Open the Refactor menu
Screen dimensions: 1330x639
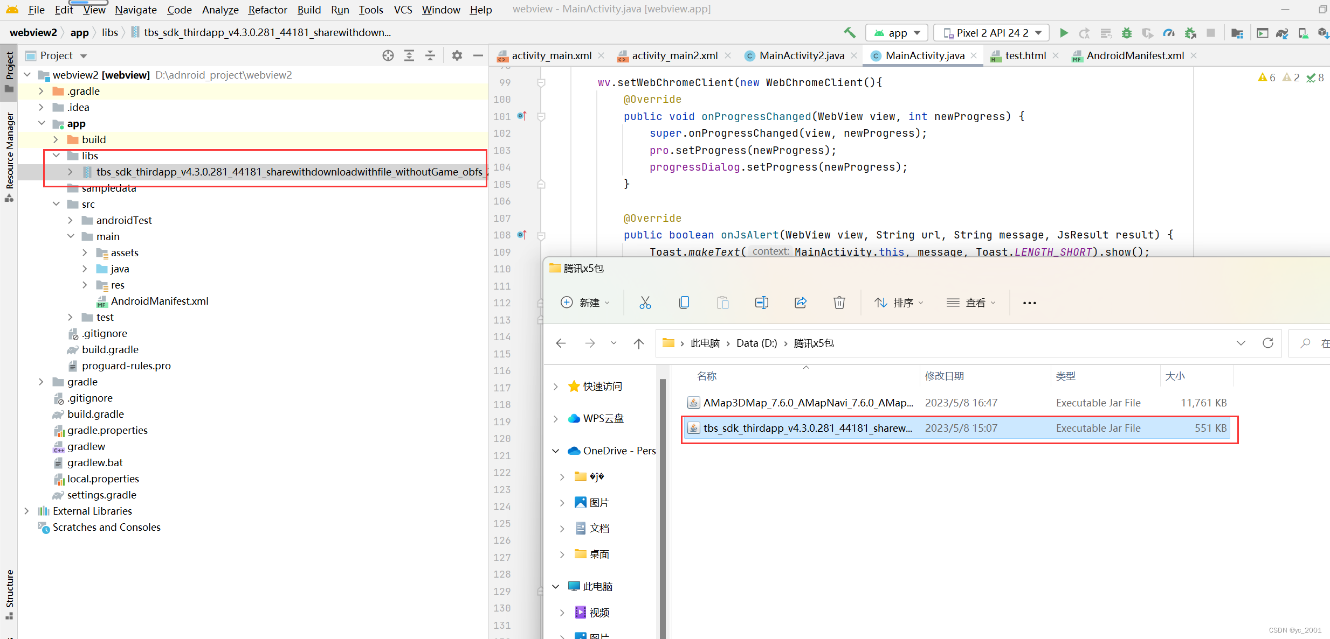click(267, 10)
